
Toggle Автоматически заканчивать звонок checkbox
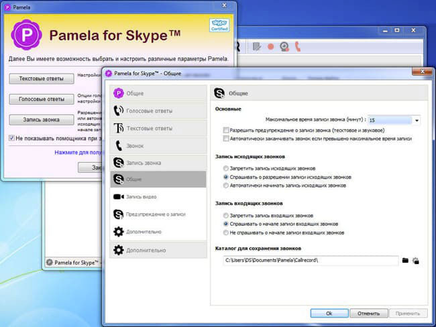click(x=226, y=138)
